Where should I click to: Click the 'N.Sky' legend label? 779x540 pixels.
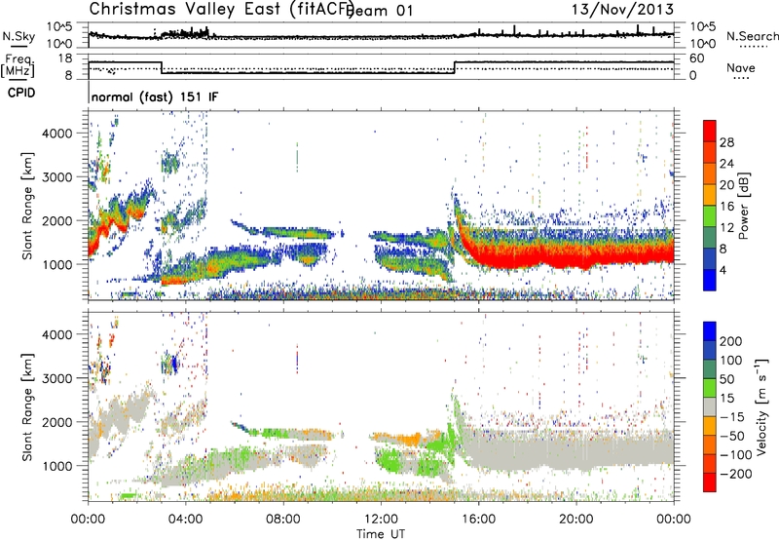point(19,37)
